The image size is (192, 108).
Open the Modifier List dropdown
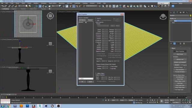pos(180,19)
